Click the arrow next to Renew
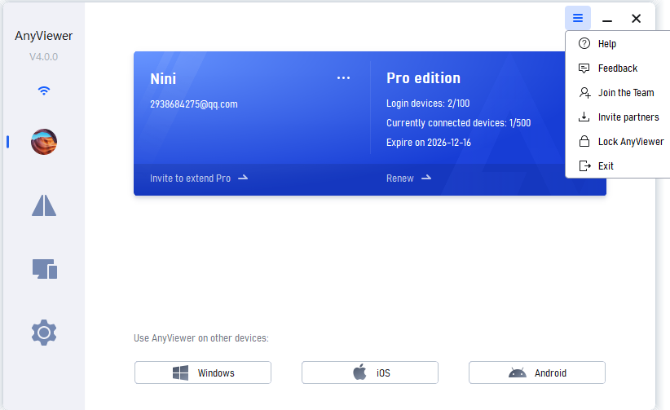This screenshot has width=670, height=410. pyautogui.click(x=426, y=178)
